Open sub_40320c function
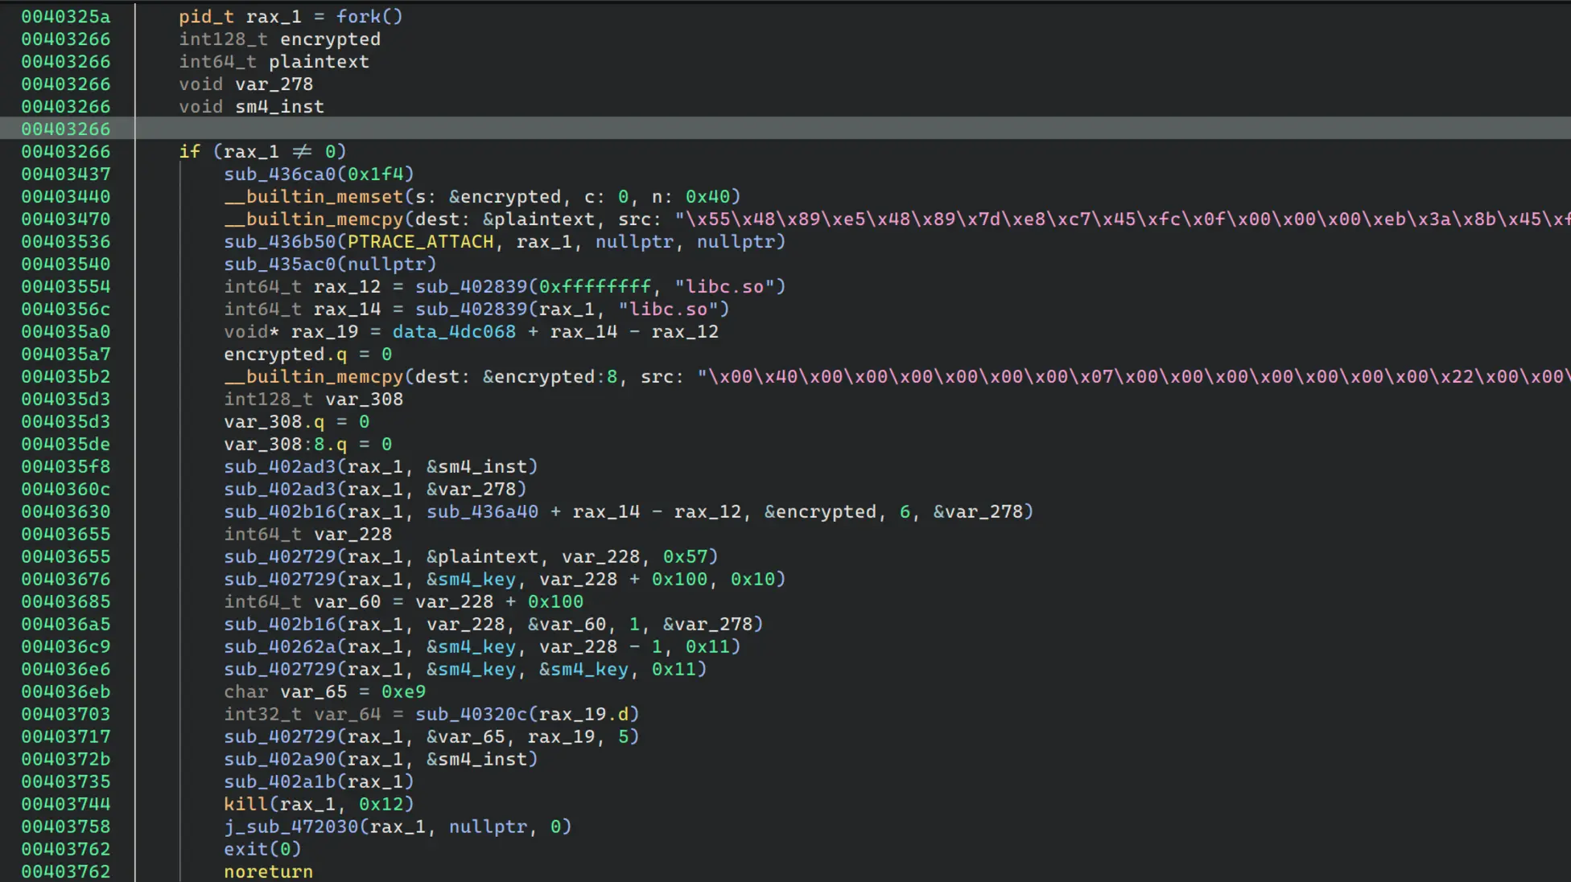Screen dimensions: 1571x882 point(472,714)
